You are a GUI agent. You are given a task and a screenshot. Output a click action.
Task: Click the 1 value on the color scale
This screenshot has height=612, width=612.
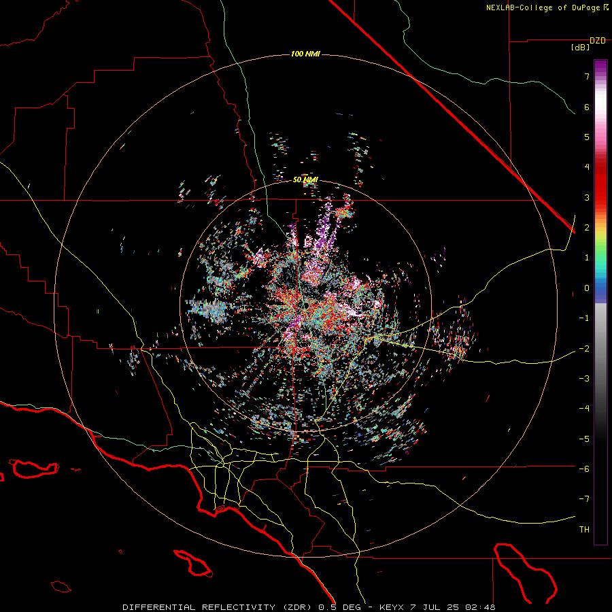pyautogui.click(x=587, y=258)
